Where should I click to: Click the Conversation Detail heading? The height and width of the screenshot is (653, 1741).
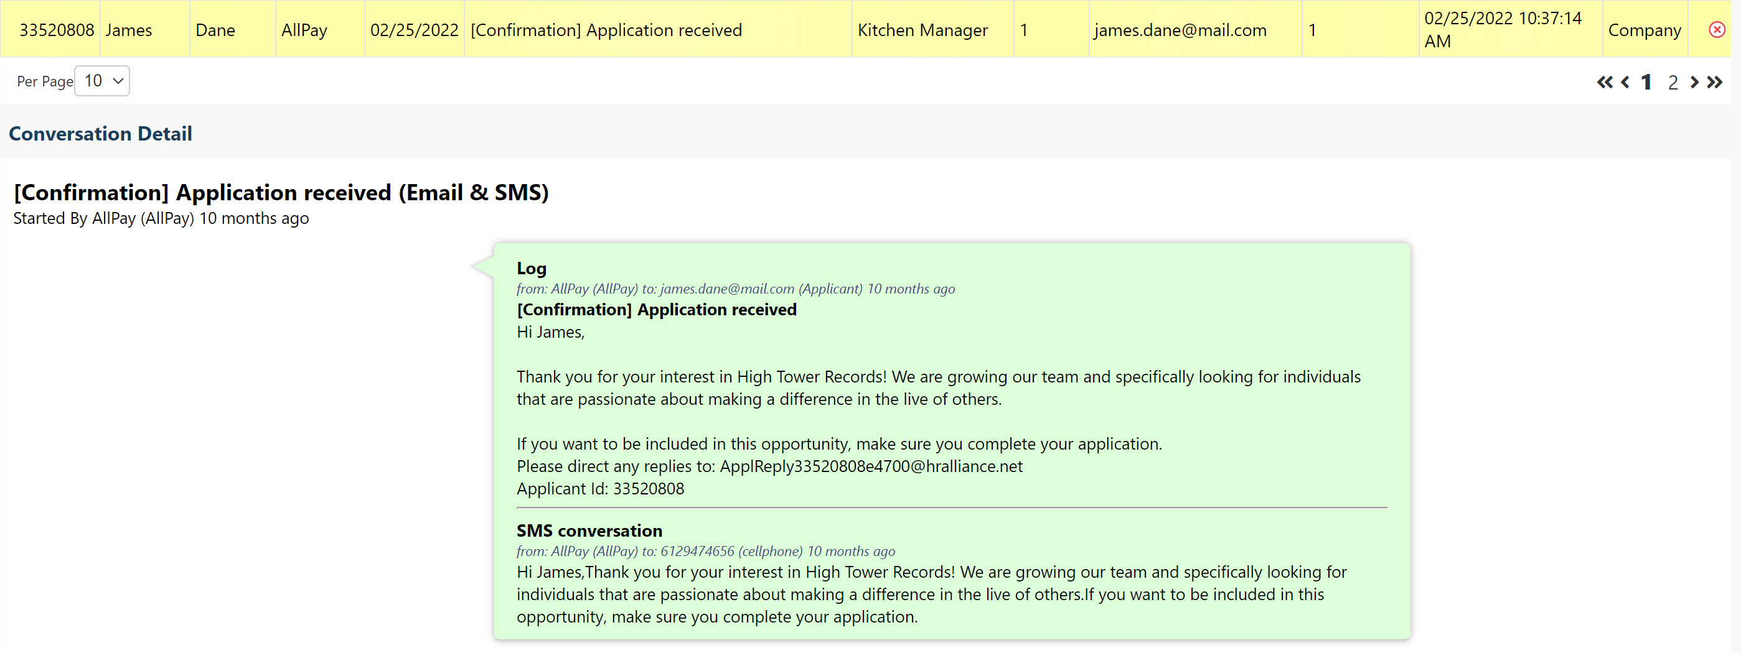tap(100, 133)
